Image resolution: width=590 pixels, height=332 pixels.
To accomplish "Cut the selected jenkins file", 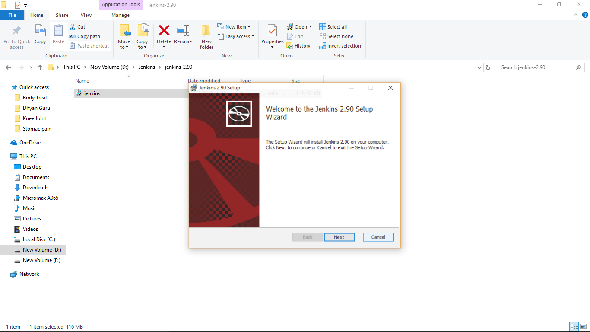I will (79, 26).
